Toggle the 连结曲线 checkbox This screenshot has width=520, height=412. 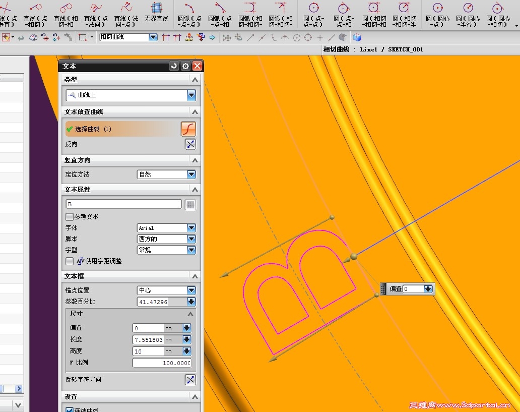coord(70,410)
